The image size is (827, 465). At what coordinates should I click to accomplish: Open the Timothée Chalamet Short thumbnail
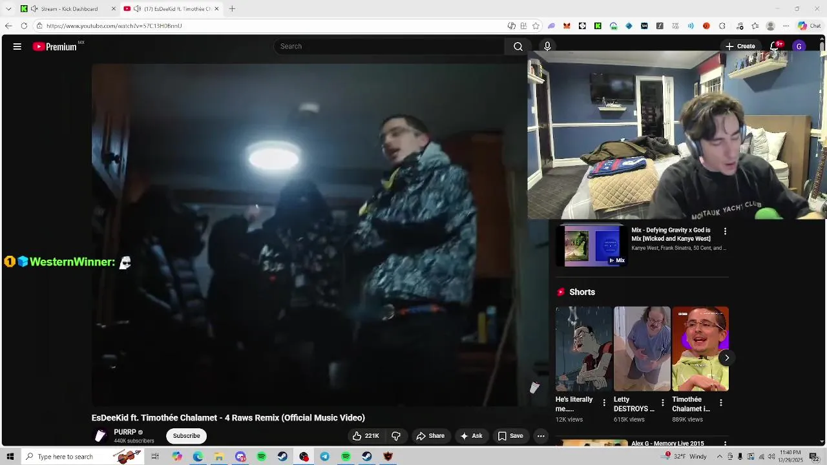tap(700, 349)
